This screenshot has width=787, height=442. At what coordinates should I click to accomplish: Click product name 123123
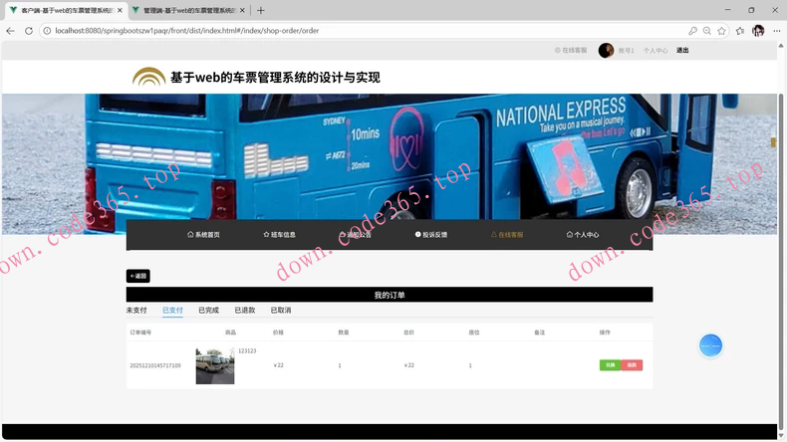coord(247,350)
